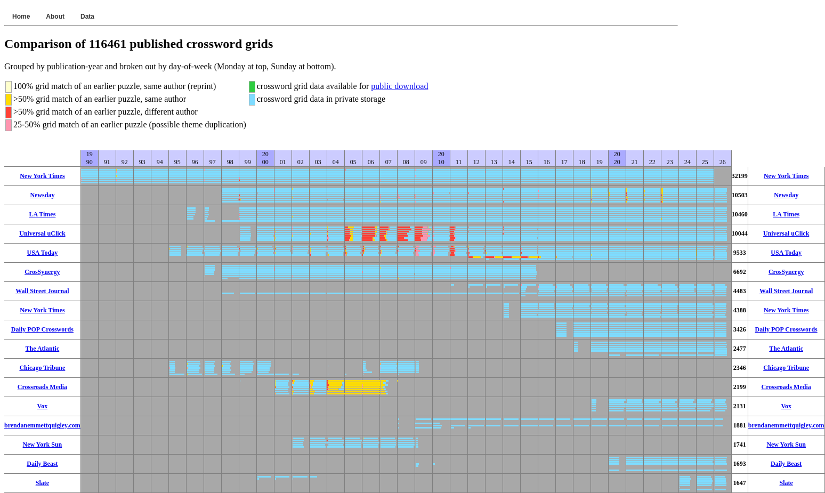Click the 32199 puzzle count
This screenshot has width=825, height=493.
point(740,176)
